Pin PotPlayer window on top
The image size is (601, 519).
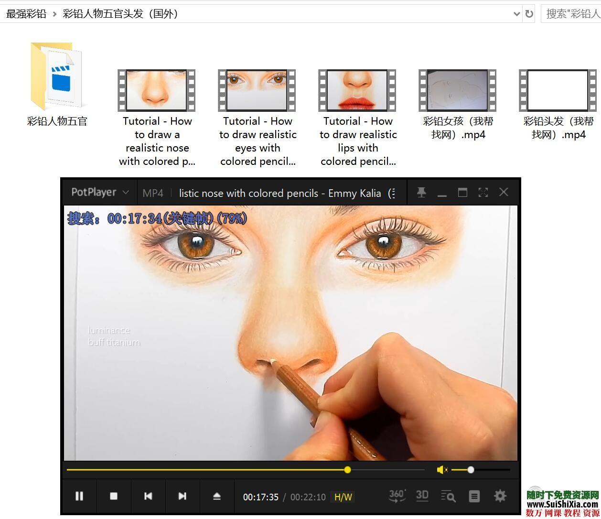coord(421,192)
